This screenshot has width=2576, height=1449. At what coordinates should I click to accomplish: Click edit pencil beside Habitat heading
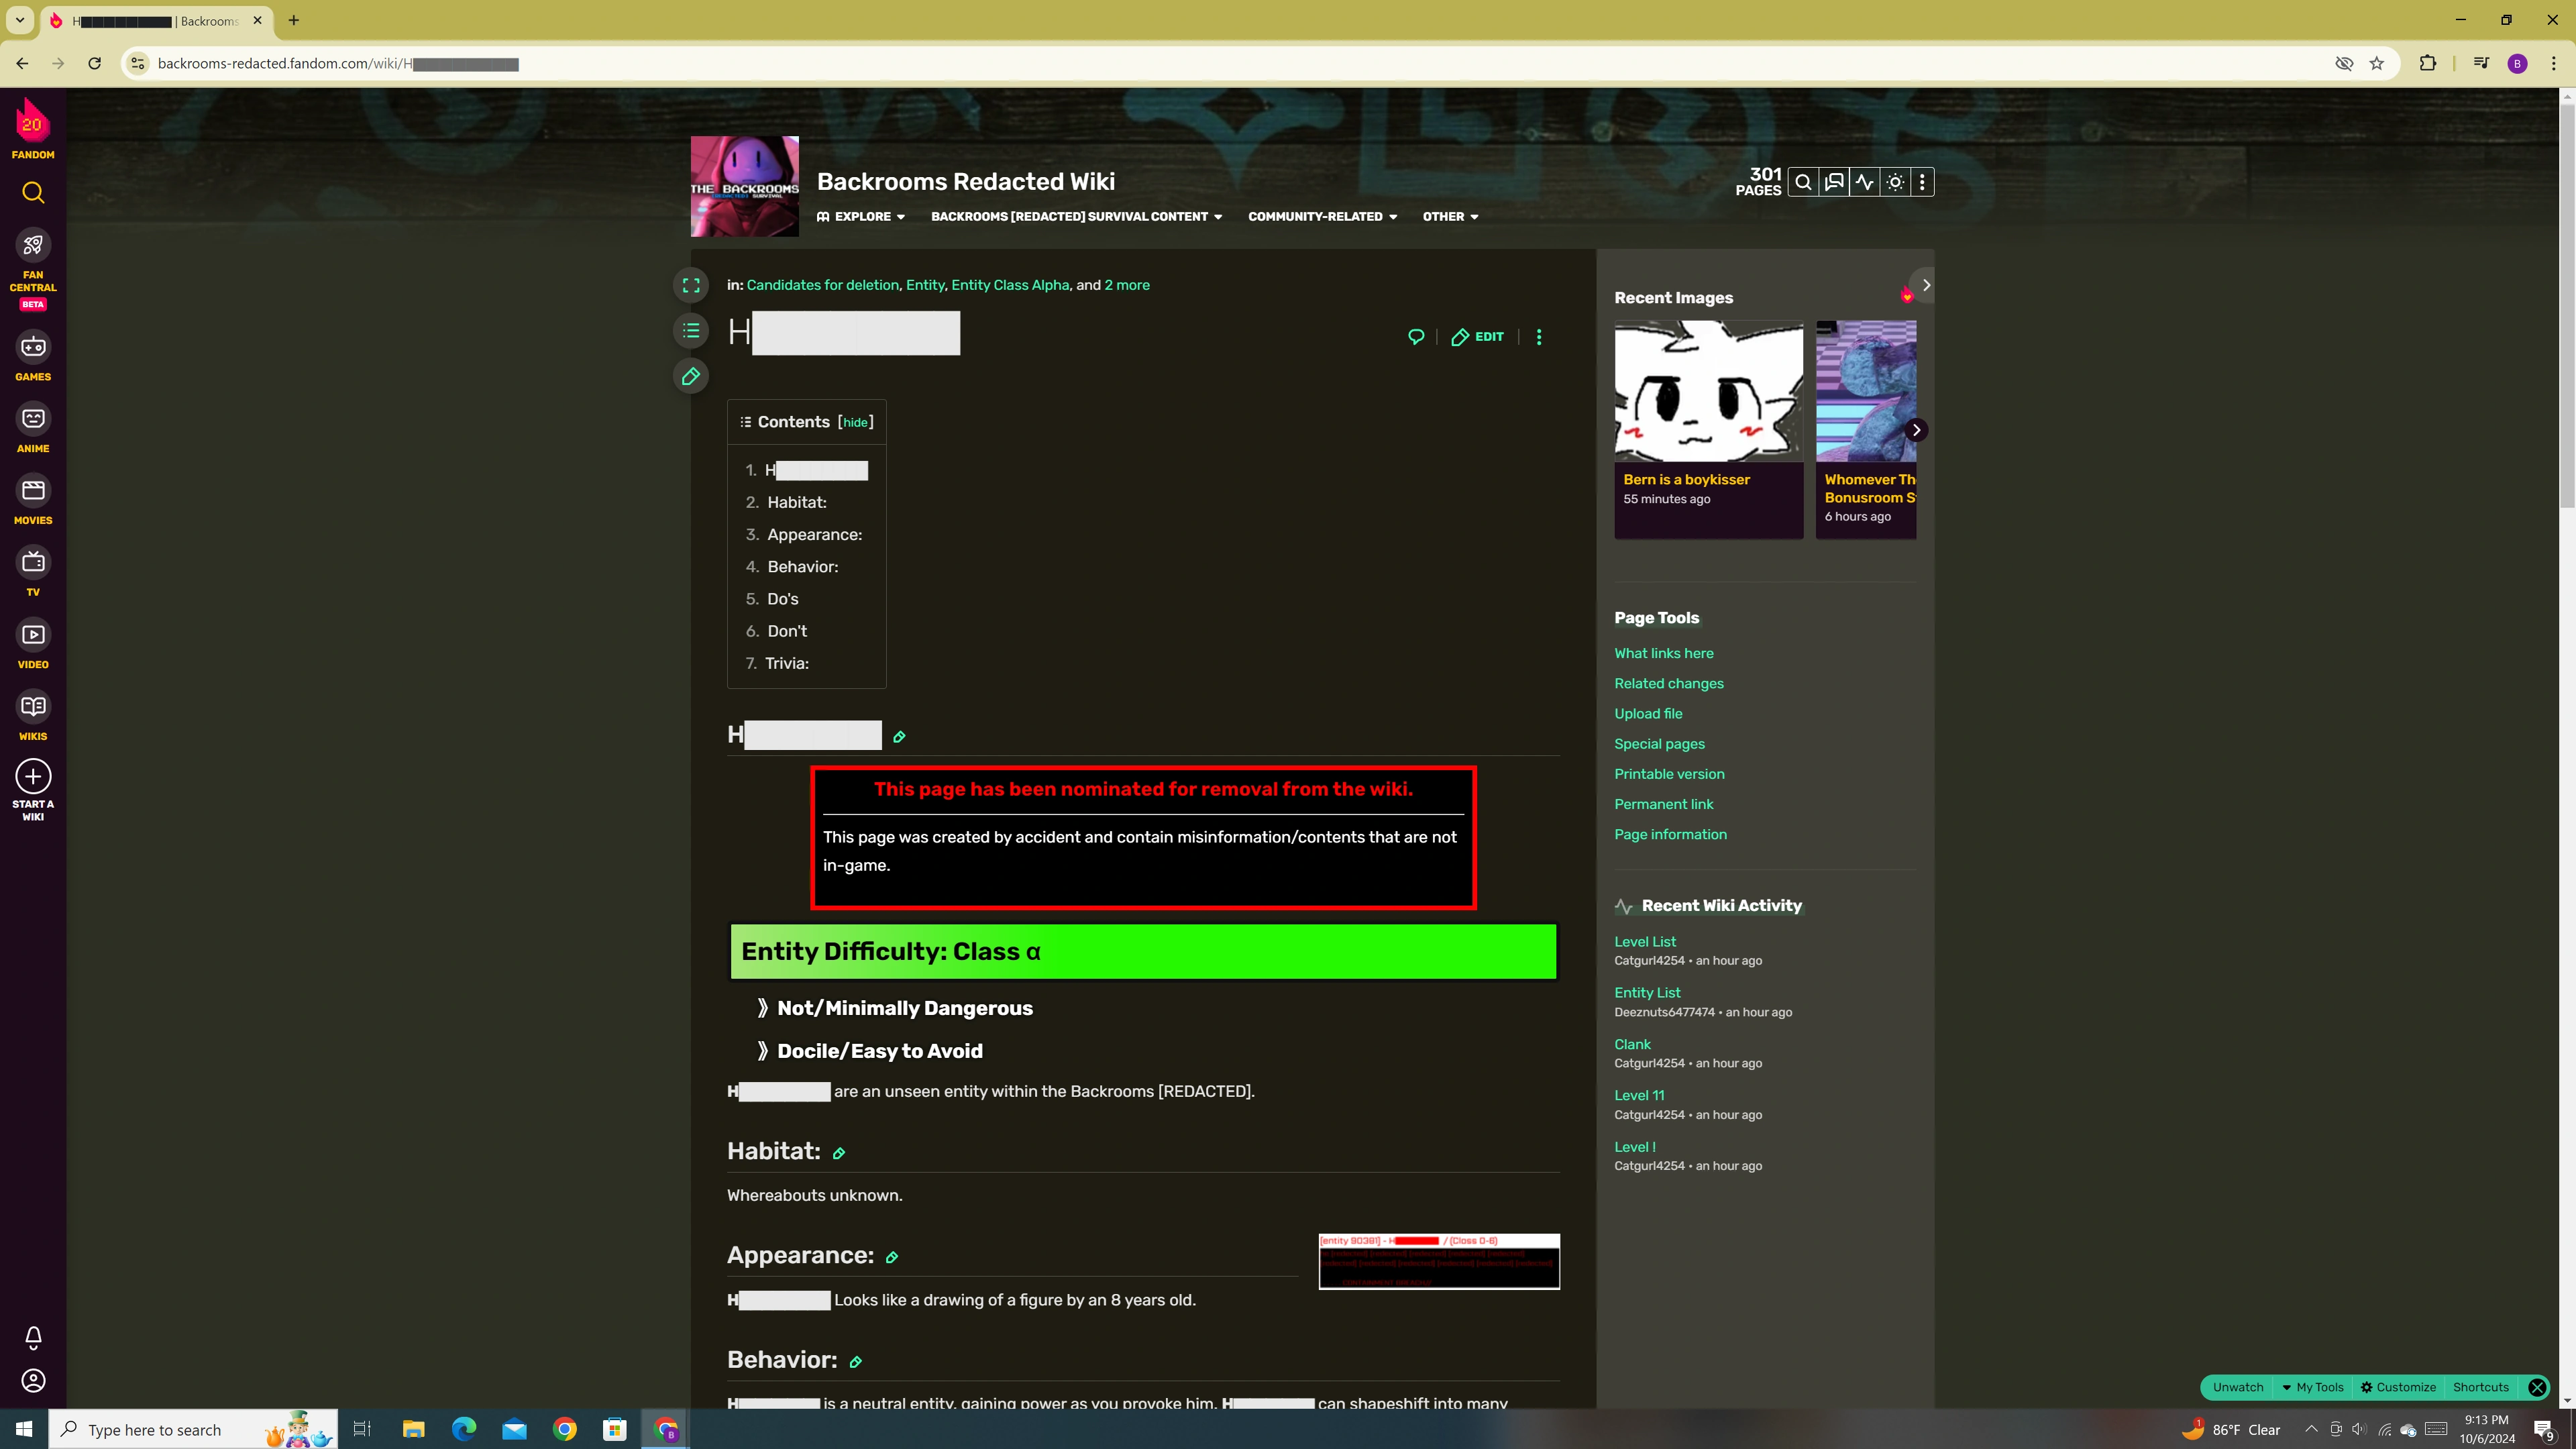tap(839, 1154)
